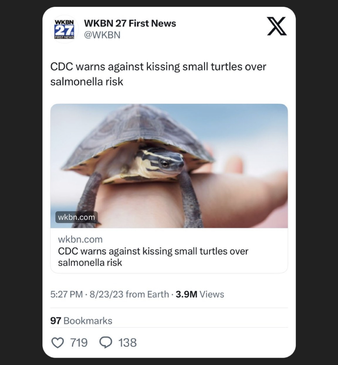
Task: Open the WKBN 27 First News profile name
Action: click(130, 23)
